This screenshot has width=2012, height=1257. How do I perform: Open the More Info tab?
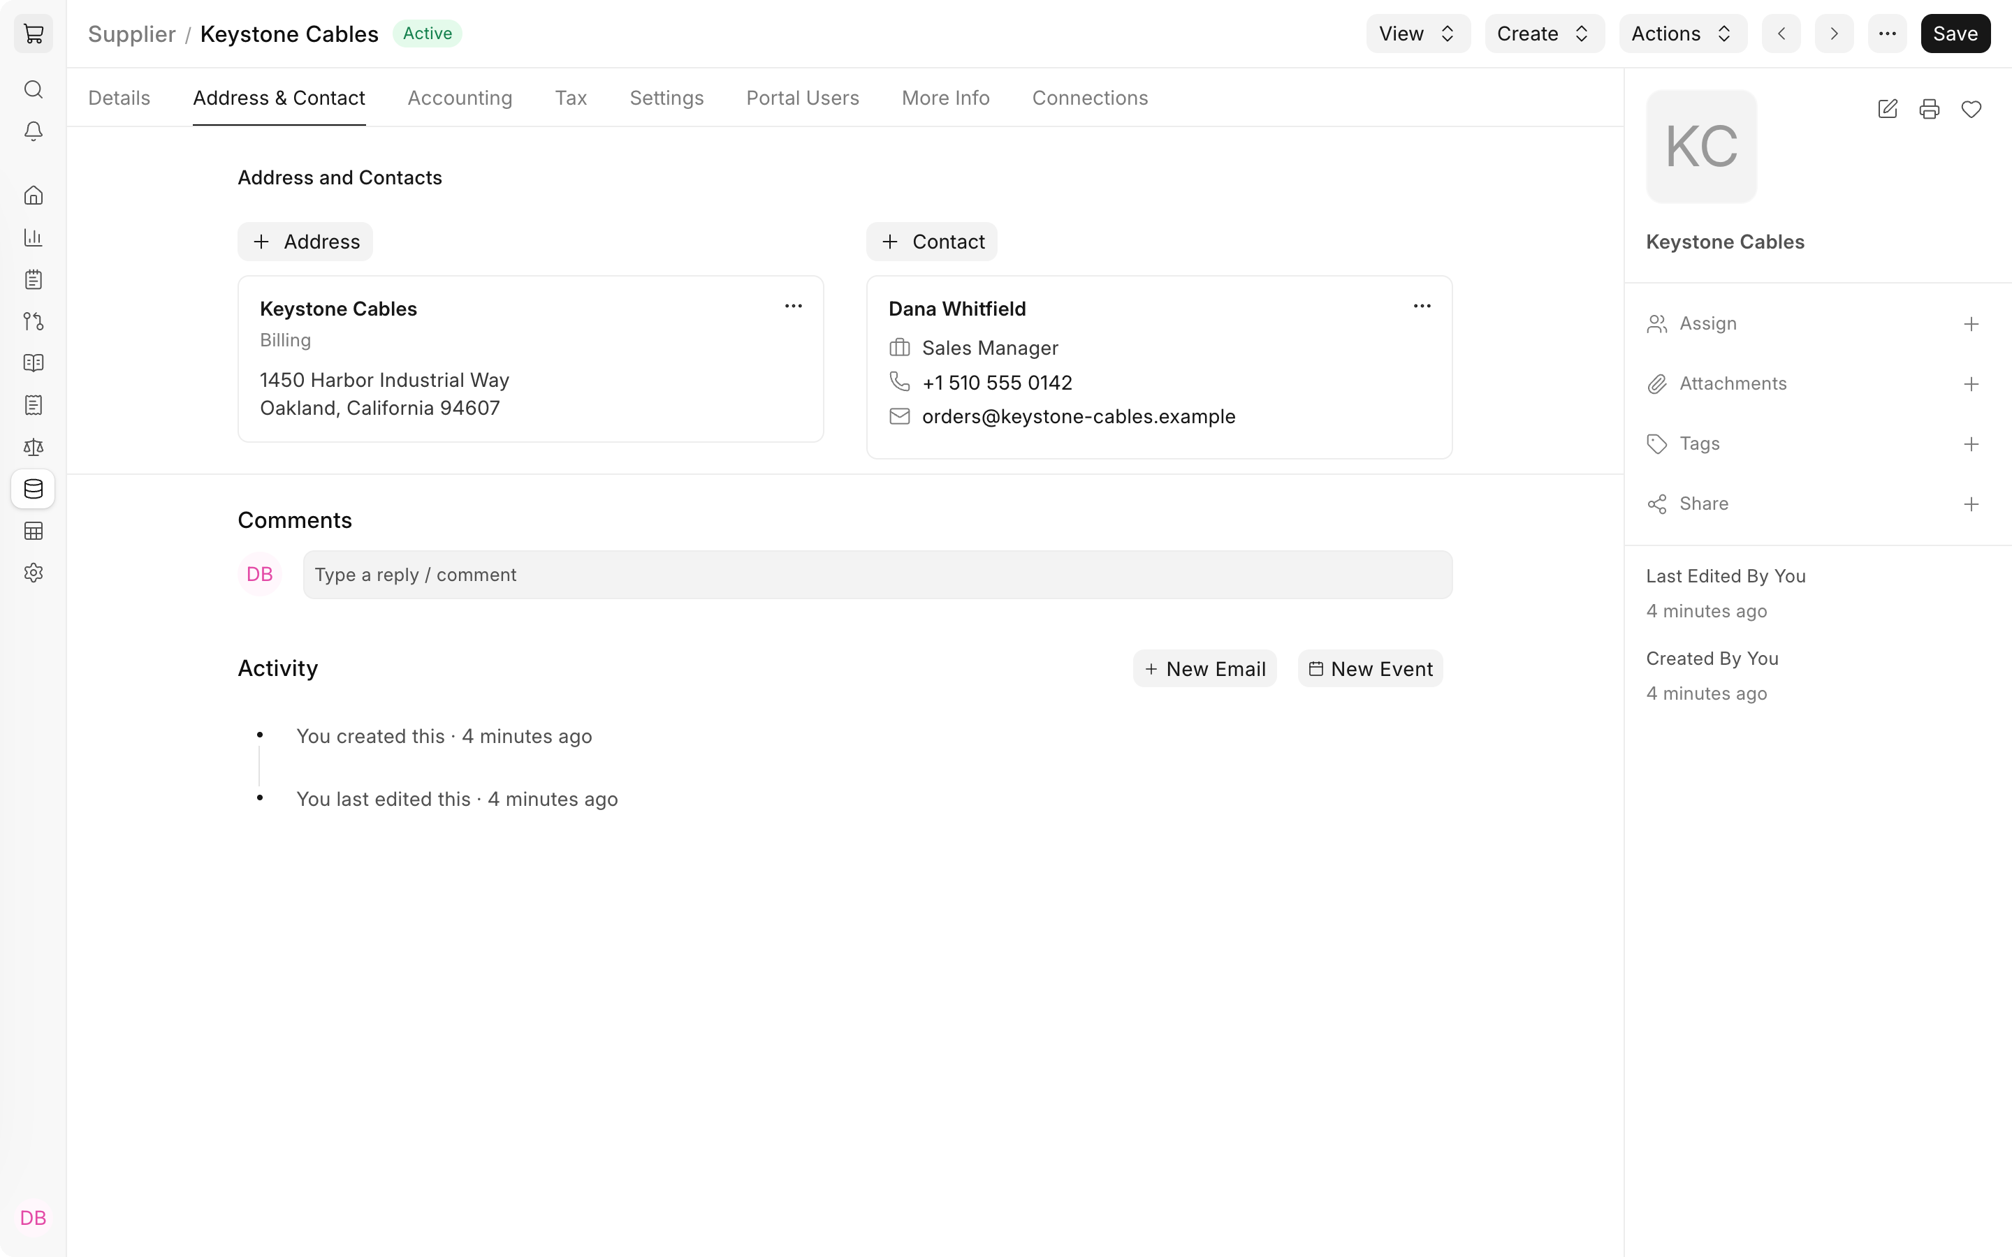click(x=945, y=98)
